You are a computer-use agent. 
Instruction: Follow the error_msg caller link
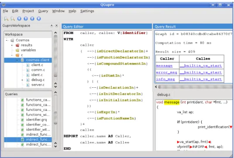click(166, 72)
